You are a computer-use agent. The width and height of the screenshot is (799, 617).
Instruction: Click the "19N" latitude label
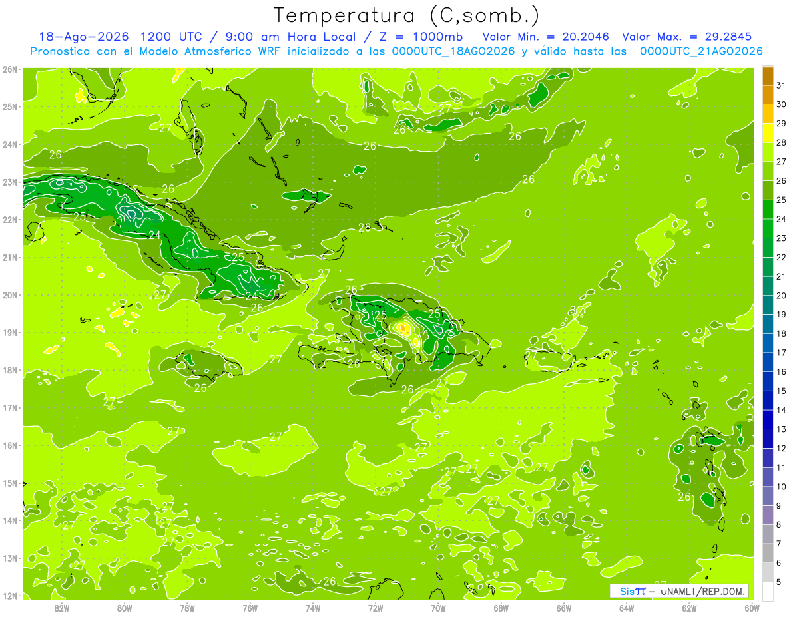10,332
